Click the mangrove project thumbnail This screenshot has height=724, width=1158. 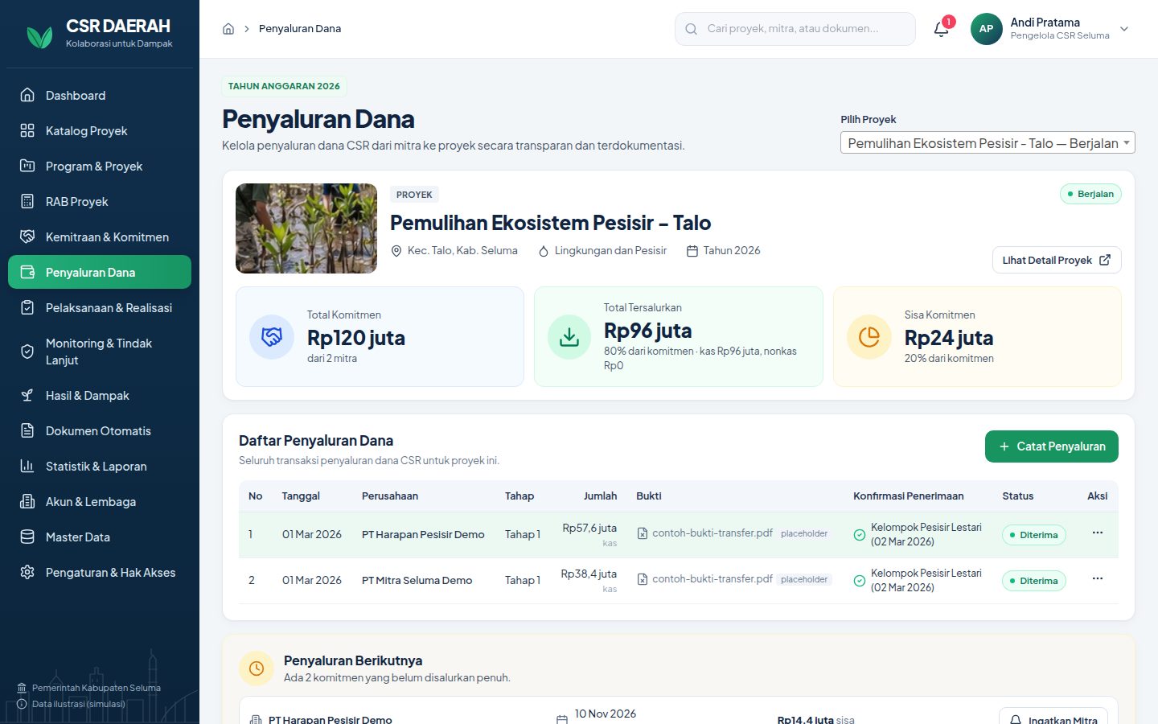[306, 228]
